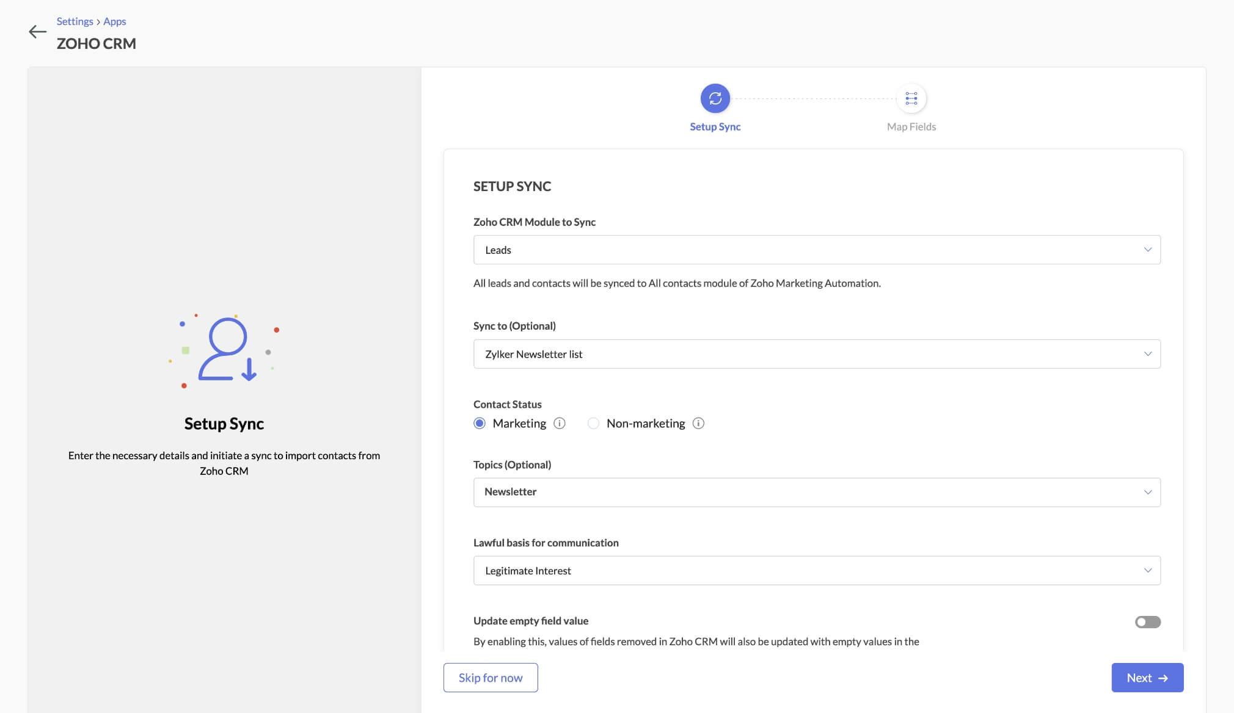Open the Zylker Newsletter list dropdown

pos(816,354)
